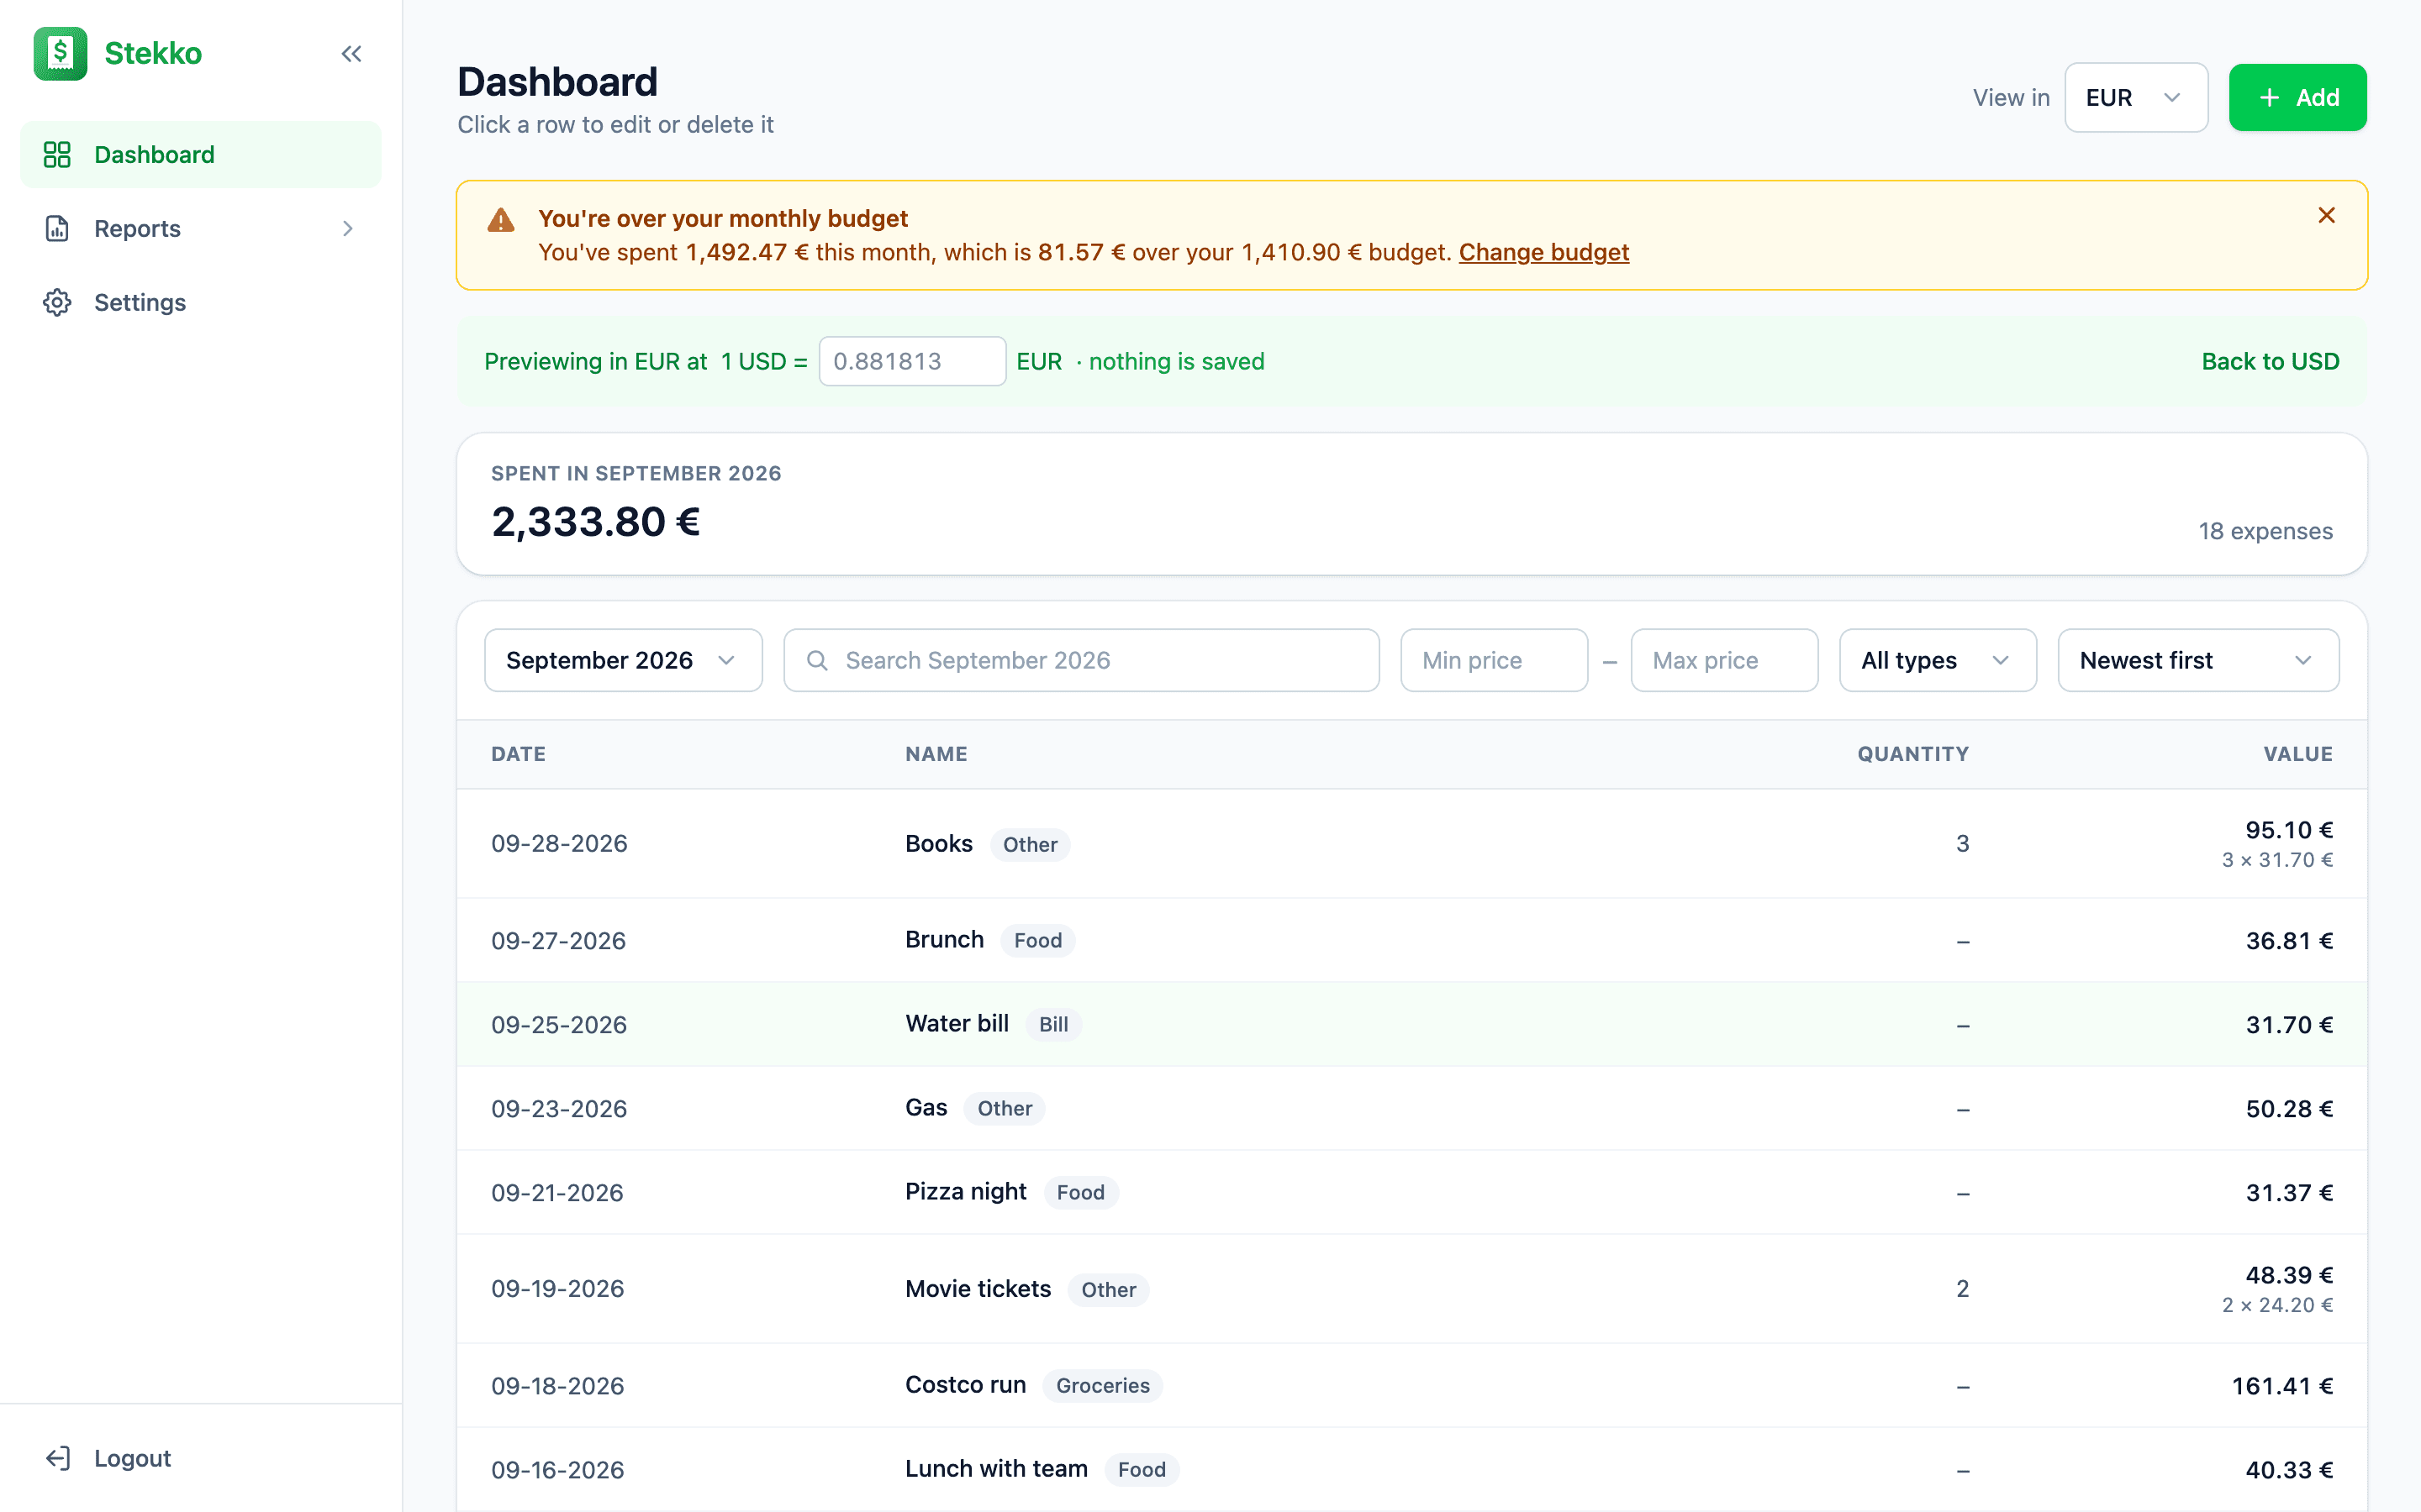Click the DATE column header
Screen dimensions: 2421x1512
(518, 754)
